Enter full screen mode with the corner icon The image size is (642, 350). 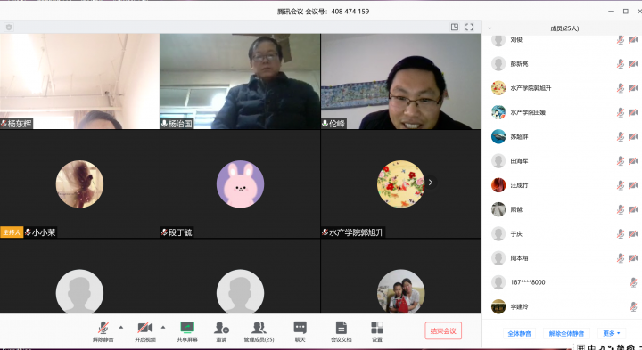click(x=469, y=27)
